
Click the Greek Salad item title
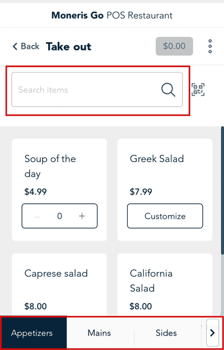click(x=157, y=159)
